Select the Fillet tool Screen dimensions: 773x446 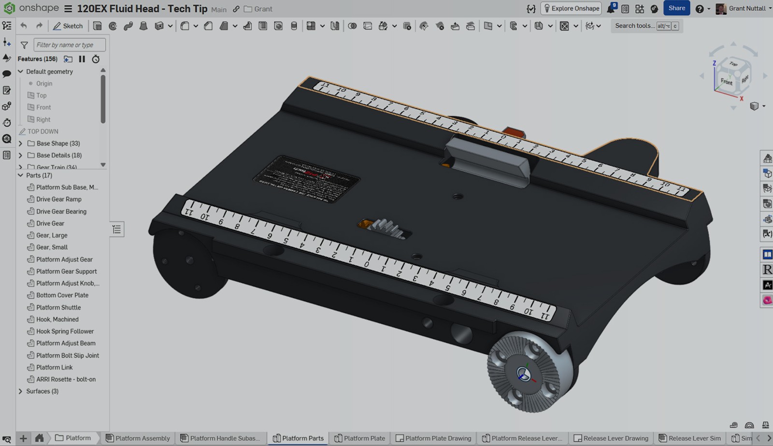(x=185, y=26)
